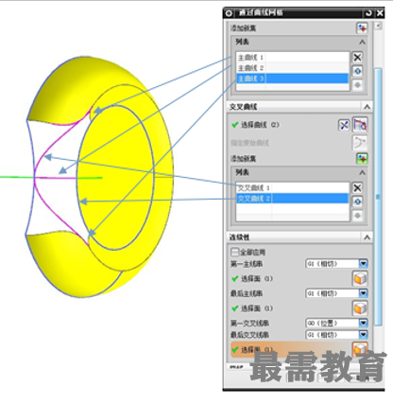The width and height of the screenshot is (393, 404).
Task: Remove selected cross curve with X button
Action: coord(357,188)
